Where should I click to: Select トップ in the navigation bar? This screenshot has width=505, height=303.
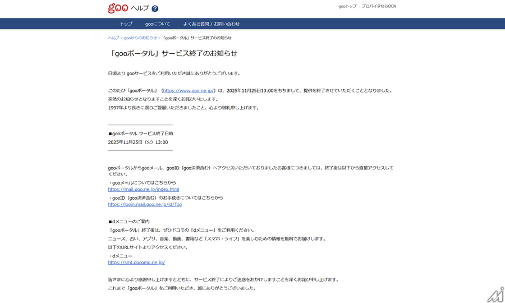point(126,24)
